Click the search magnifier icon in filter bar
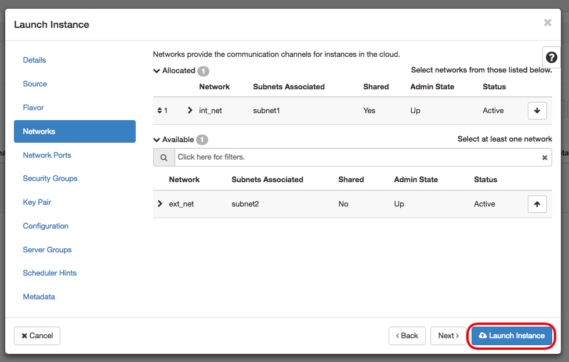Image resolution: width=569 pixels, height=362 pixels. (x=164, y=157)
